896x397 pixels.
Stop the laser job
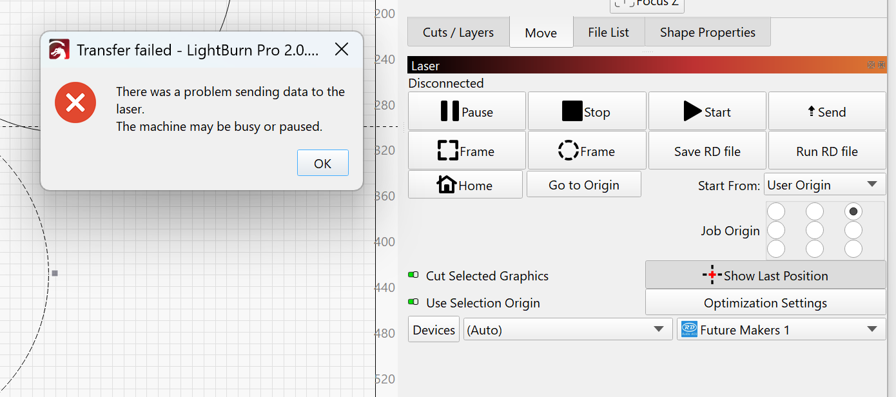[x=587, y=111]
